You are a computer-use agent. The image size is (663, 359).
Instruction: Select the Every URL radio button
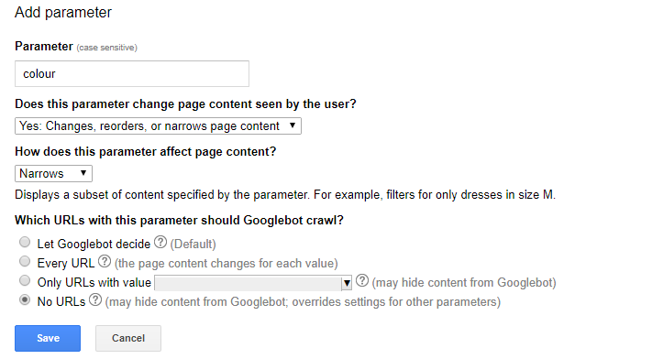[25, 261]
